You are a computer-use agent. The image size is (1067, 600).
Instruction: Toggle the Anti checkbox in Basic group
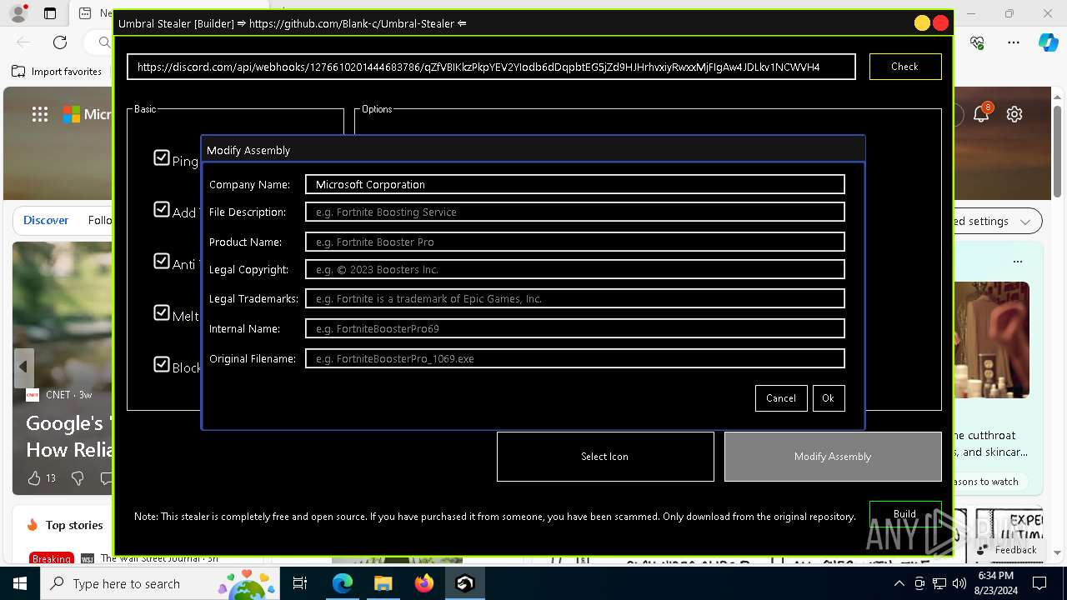(162, 261)
